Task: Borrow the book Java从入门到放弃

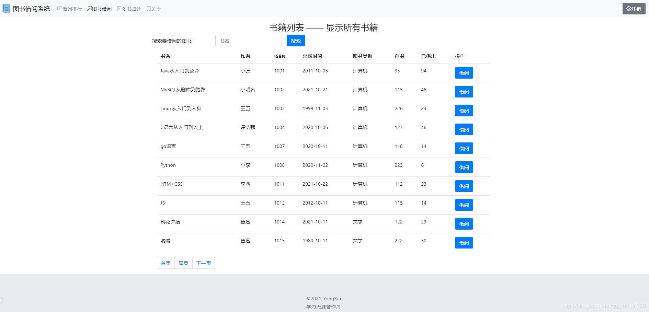Action: pyautogui.click(x=464, y=73)
